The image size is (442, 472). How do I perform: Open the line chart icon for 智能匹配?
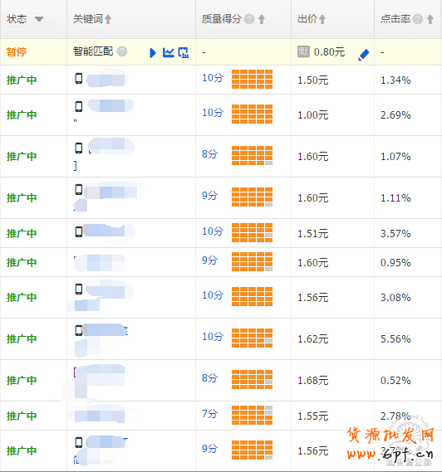(168, 52)
